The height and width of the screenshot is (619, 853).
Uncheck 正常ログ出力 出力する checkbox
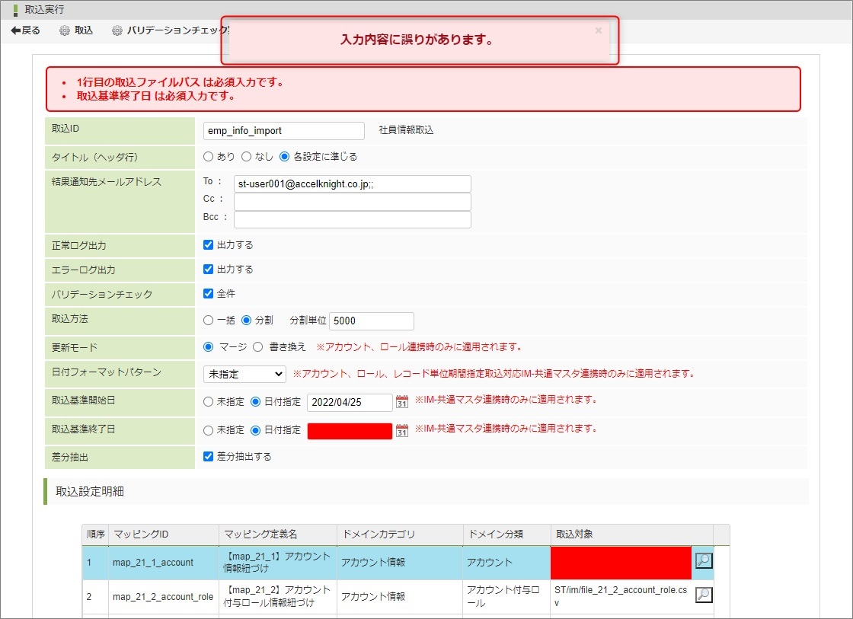[x=209, y=245]
